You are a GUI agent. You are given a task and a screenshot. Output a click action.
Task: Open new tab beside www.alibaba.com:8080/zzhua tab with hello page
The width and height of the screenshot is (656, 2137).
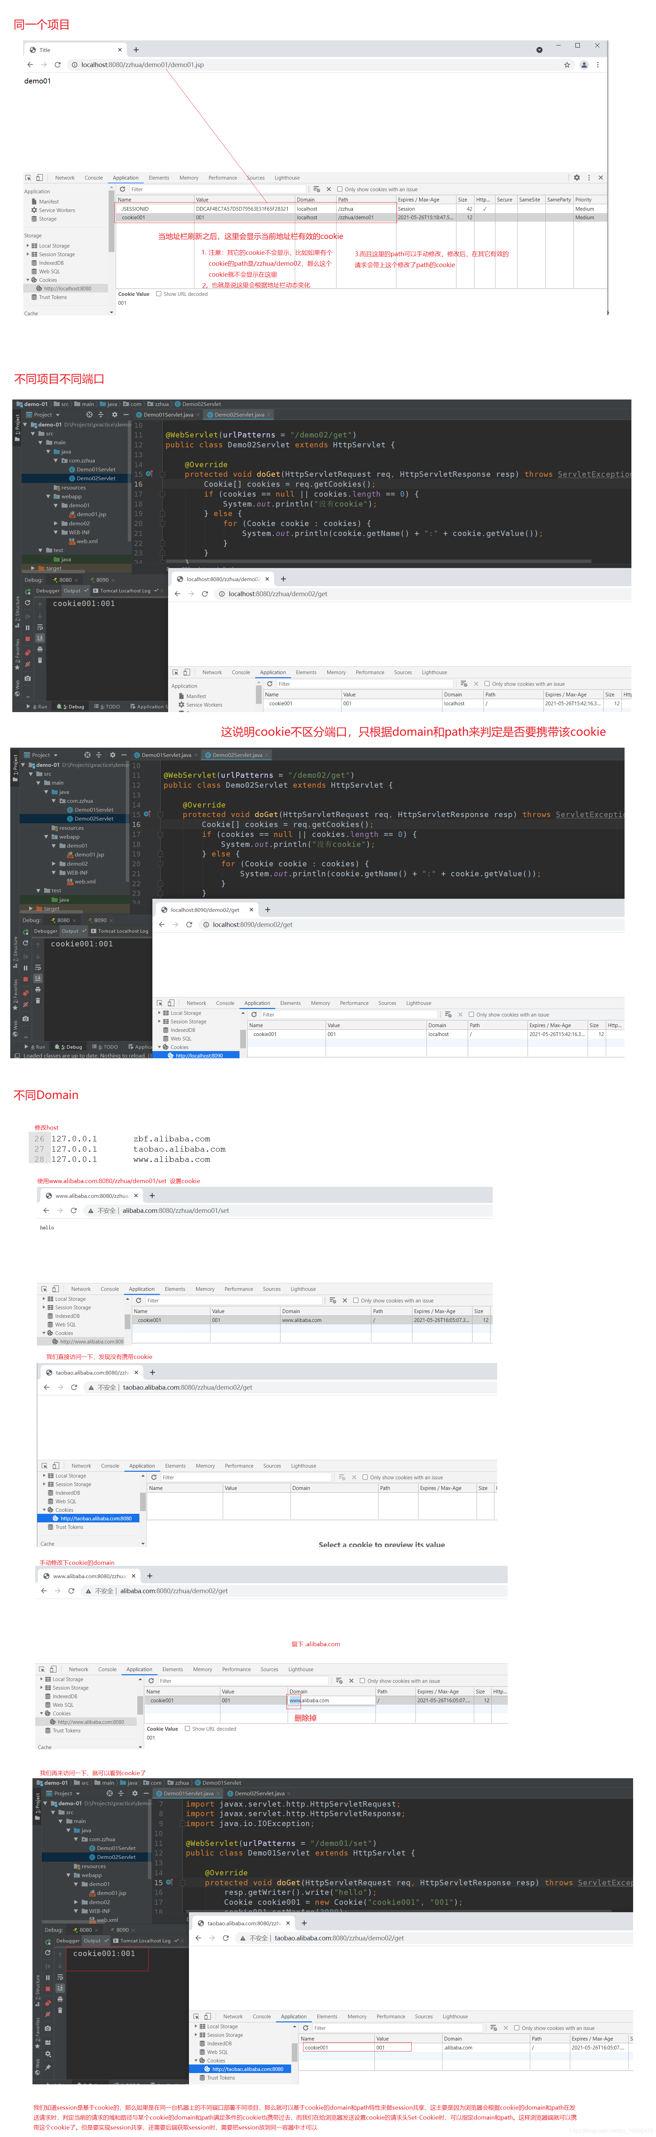[x=152, y=1195]
